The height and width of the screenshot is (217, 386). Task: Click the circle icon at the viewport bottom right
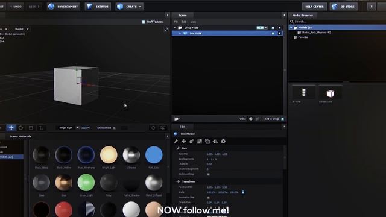click(x=153, y=128)
